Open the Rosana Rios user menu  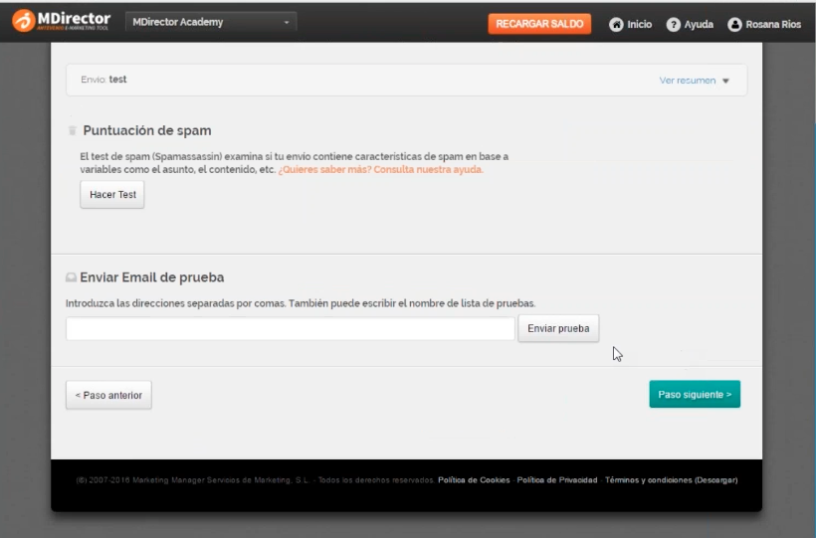tap(764, 25)
